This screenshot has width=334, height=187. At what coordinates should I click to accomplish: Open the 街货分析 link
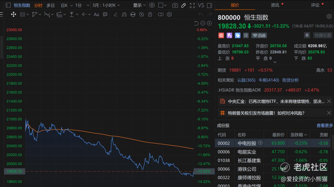(290, 80)
